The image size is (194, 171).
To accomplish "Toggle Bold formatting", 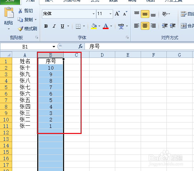I will pyautogui.click(x=46, y=26).
